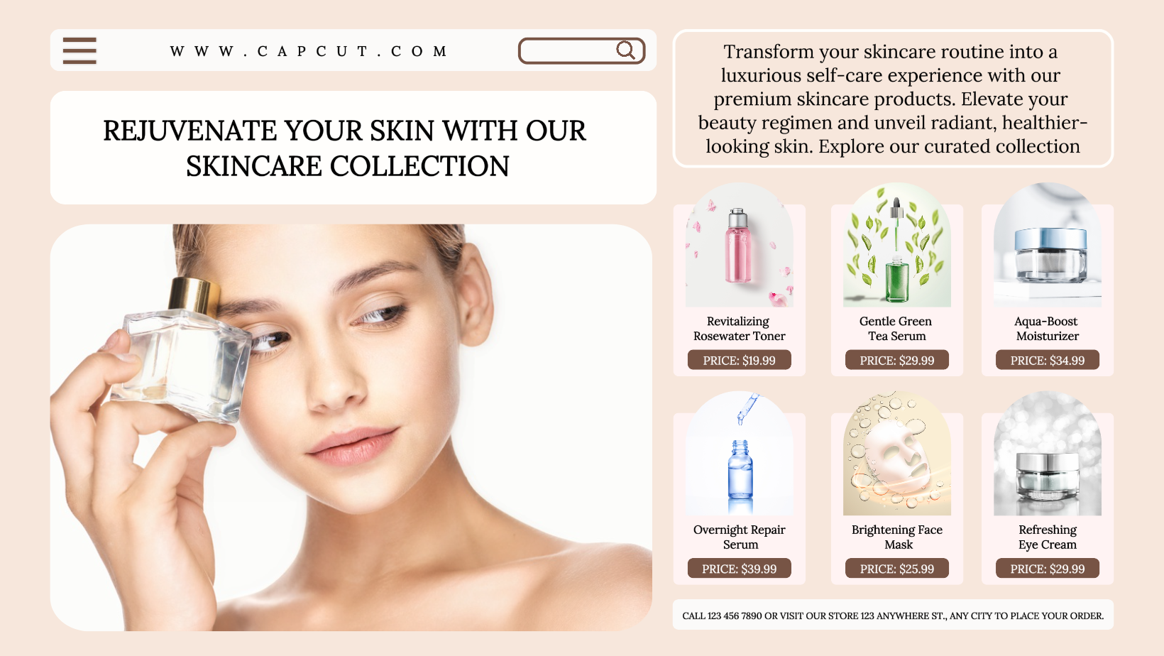The width and height of the screenshot is (1164, 656).
Task: Click PRICE: $29.99 under Refreshing Eye Cream
Action: pos(1048,569)
